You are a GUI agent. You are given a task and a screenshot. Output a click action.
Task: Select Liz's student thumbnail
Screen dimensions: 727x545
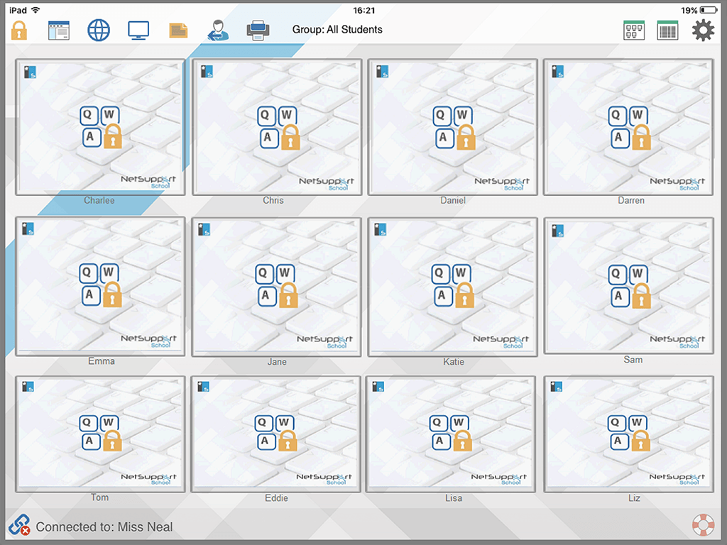pyautogui.click(x=628, y=434)
